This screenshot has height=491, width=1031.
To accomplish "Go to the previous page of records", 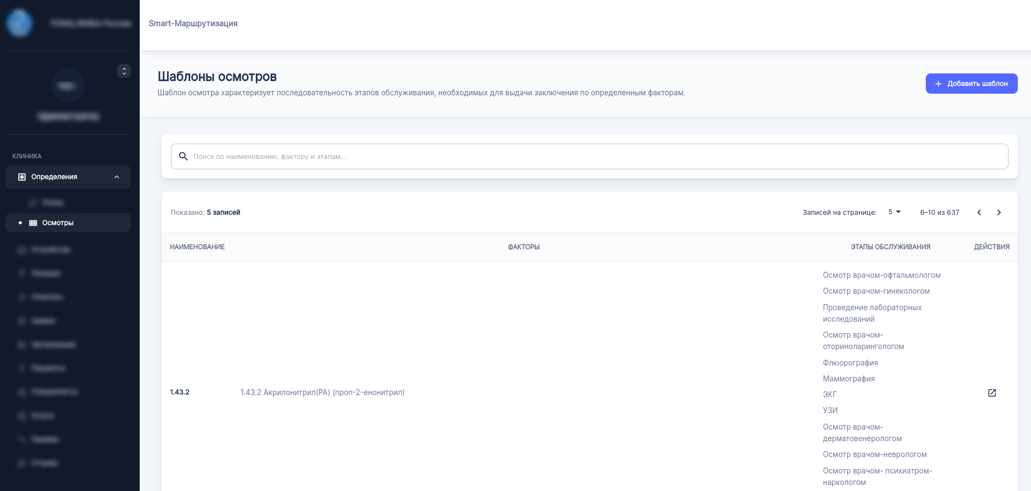I will (x=979, y=213).
